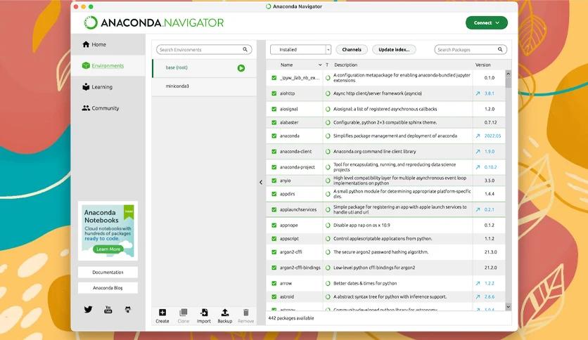This screenshot has width=588, height=340.
Task: Click the Clone environment icon
Action: [x=184, y=313]
